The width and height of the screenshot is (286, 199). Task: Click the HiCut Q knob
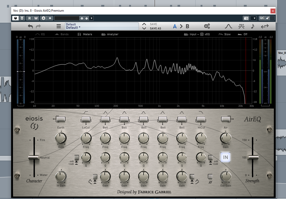tap(201, 157)
